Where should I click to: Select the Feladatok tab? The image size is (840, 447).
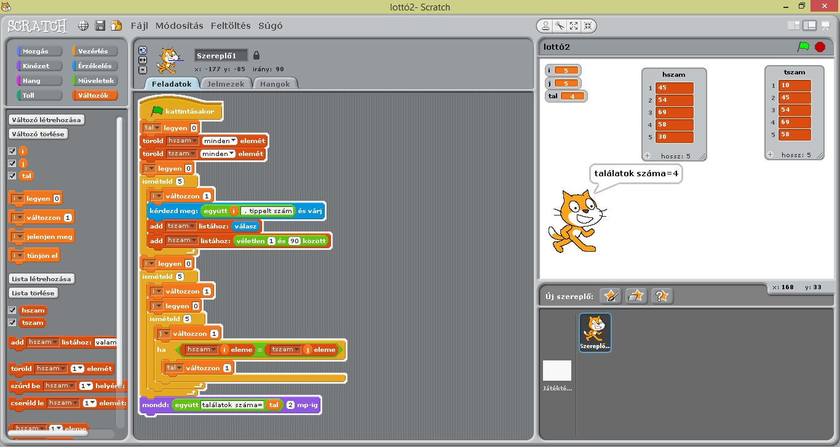[172, 84]
